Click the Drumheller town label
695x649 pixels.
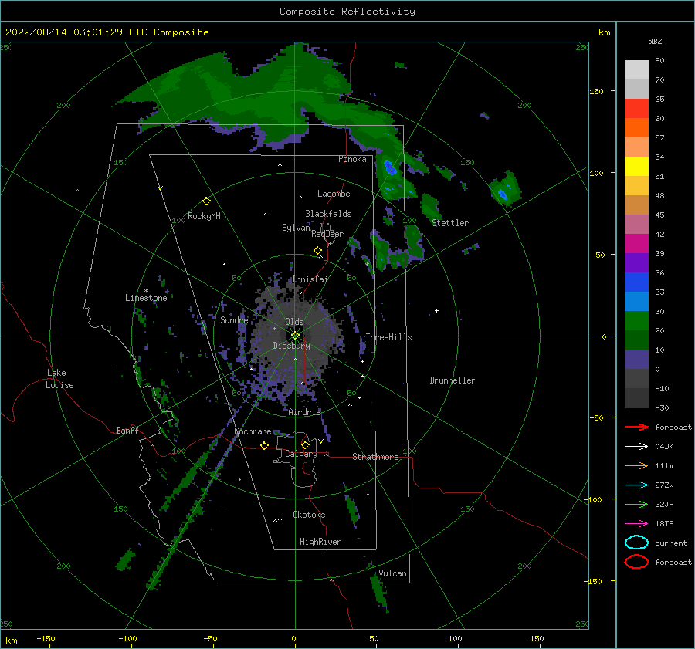[453, 380]
